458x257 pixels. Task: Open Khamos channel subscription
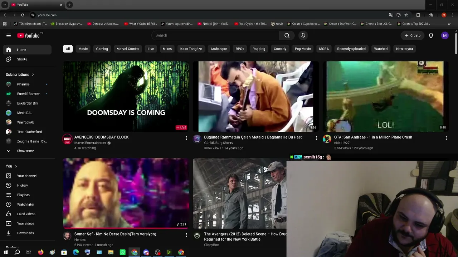pos(27,84)
